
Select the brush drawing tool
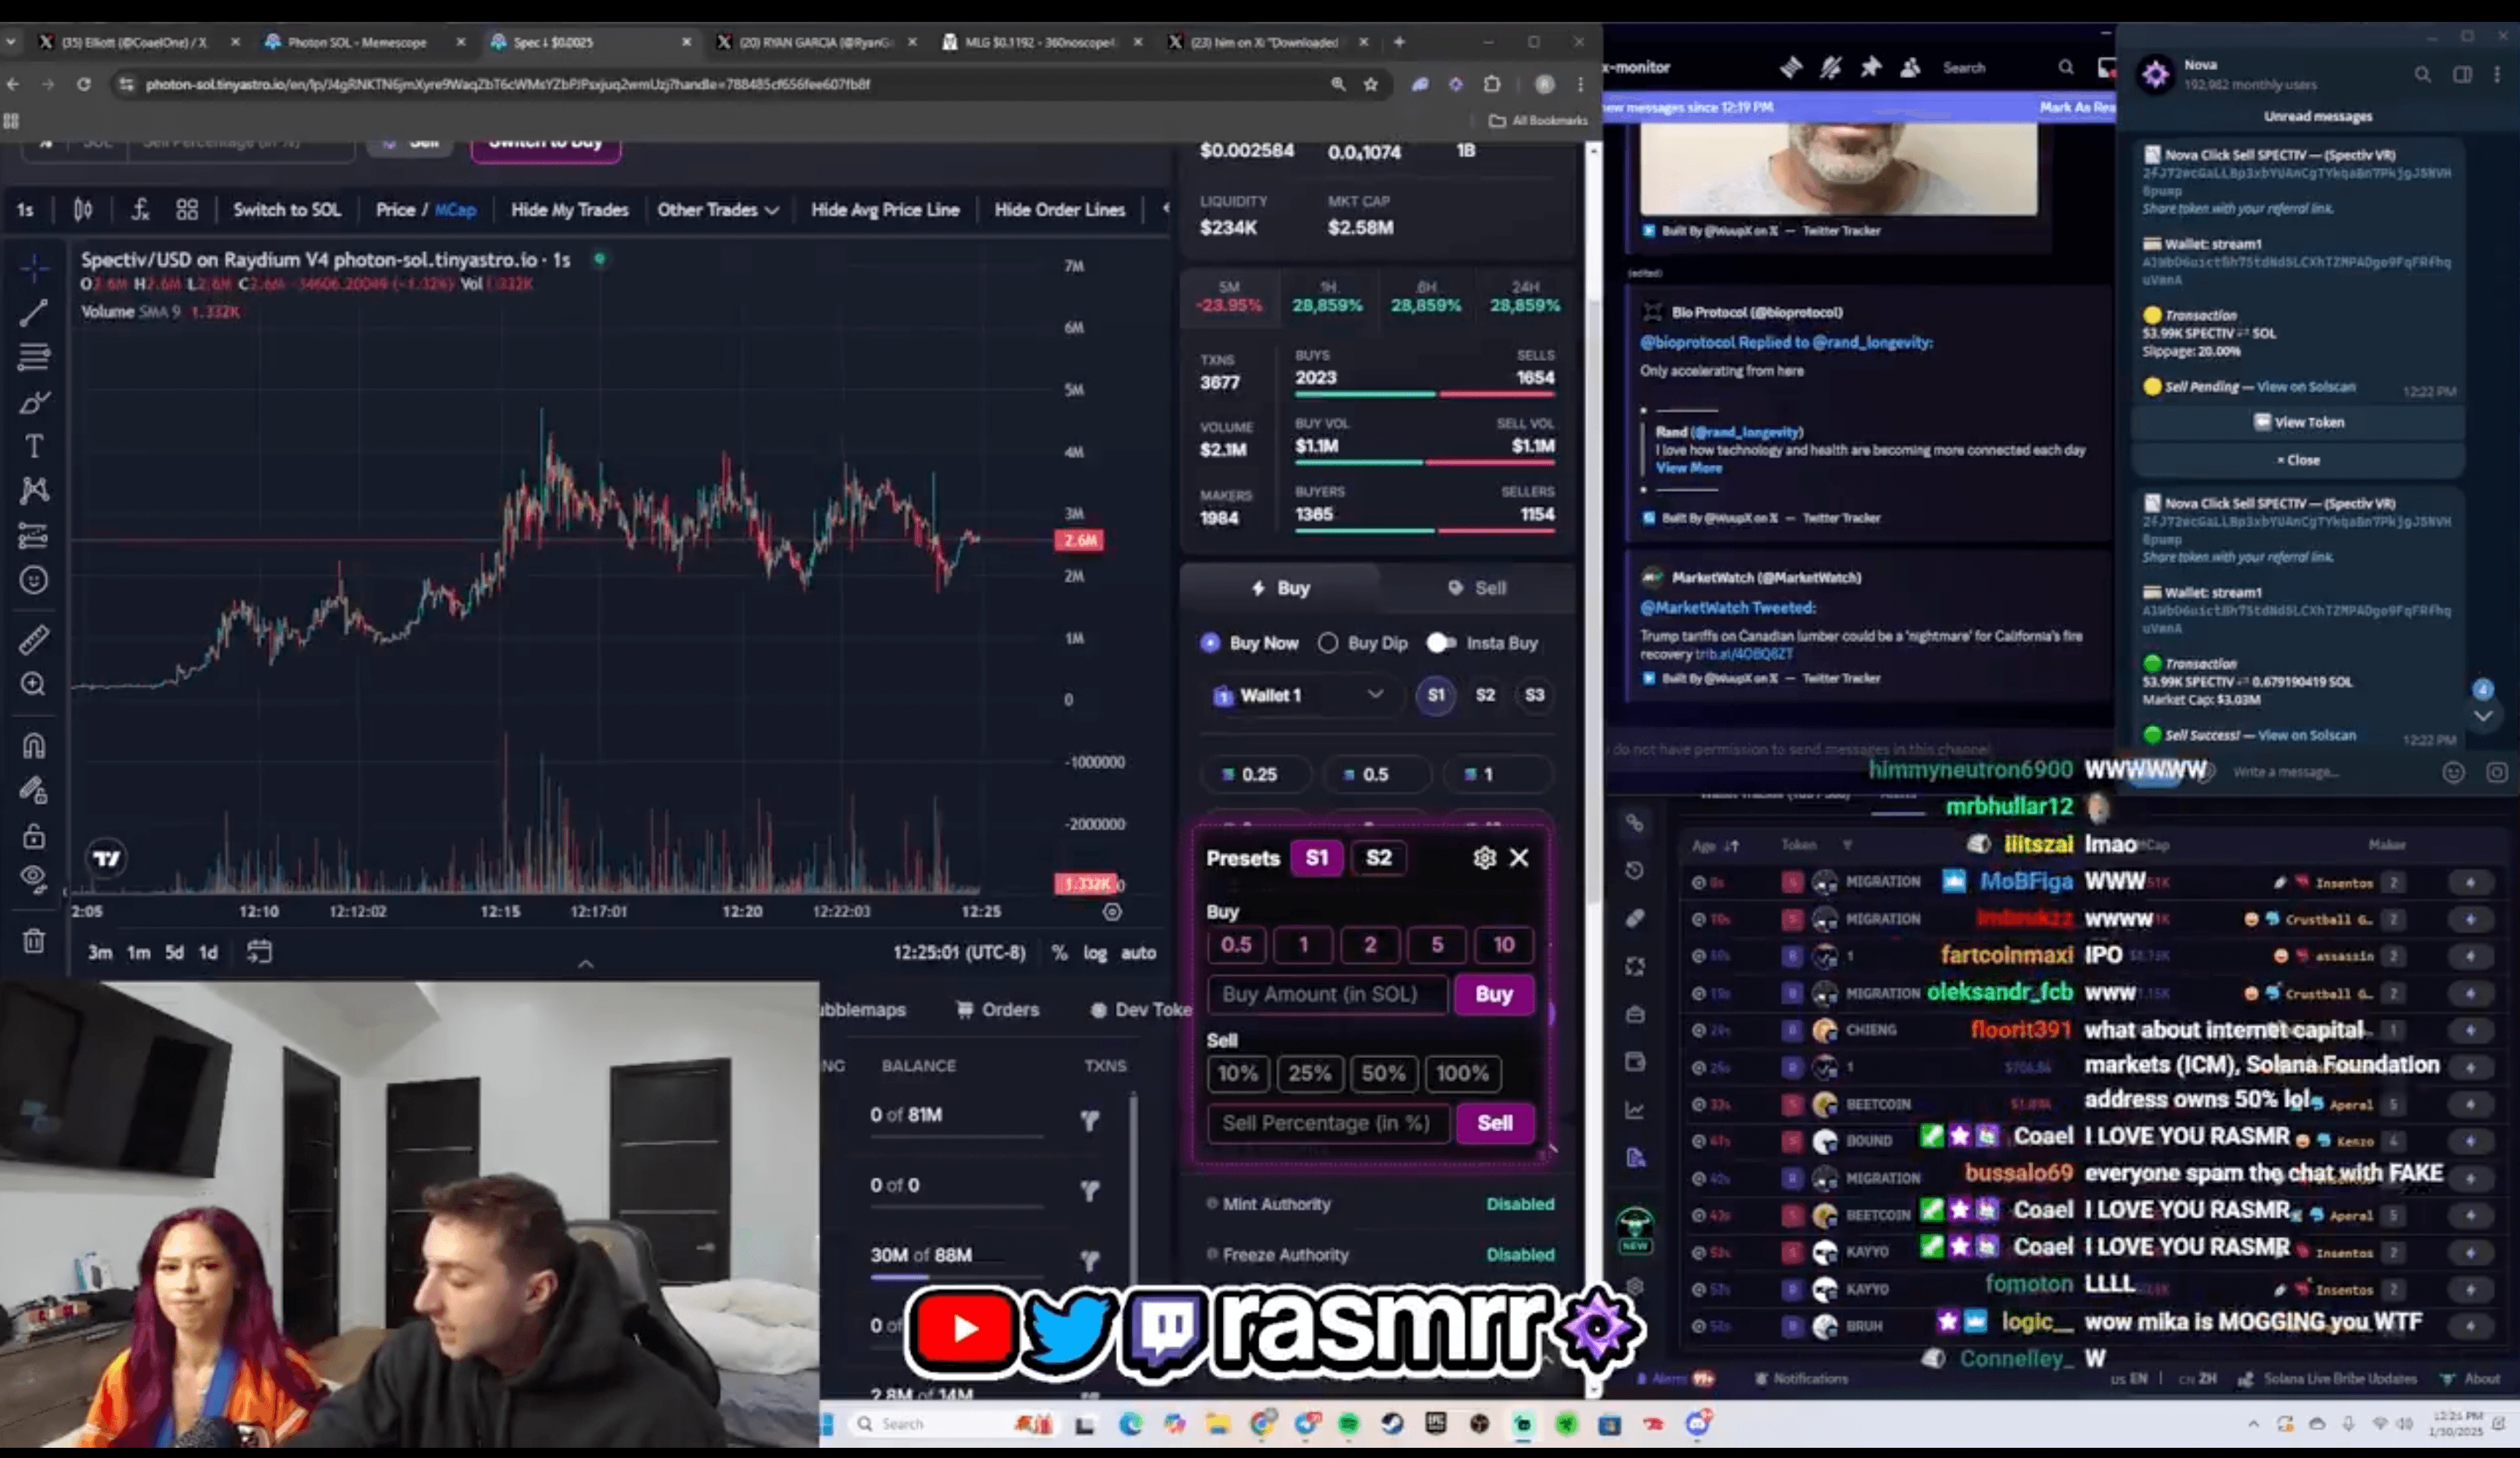33,402
